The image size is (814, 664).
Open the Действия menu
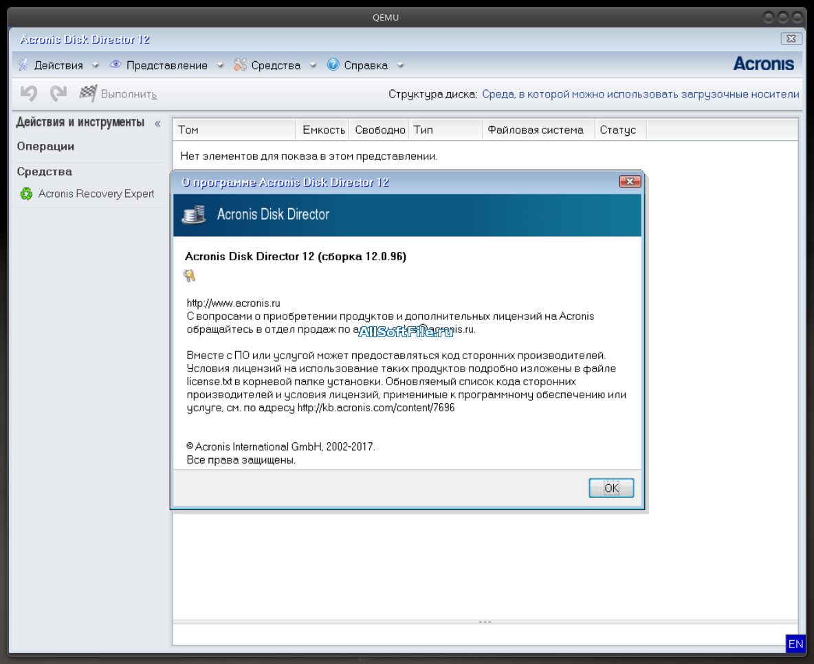(x=58, y=65)
